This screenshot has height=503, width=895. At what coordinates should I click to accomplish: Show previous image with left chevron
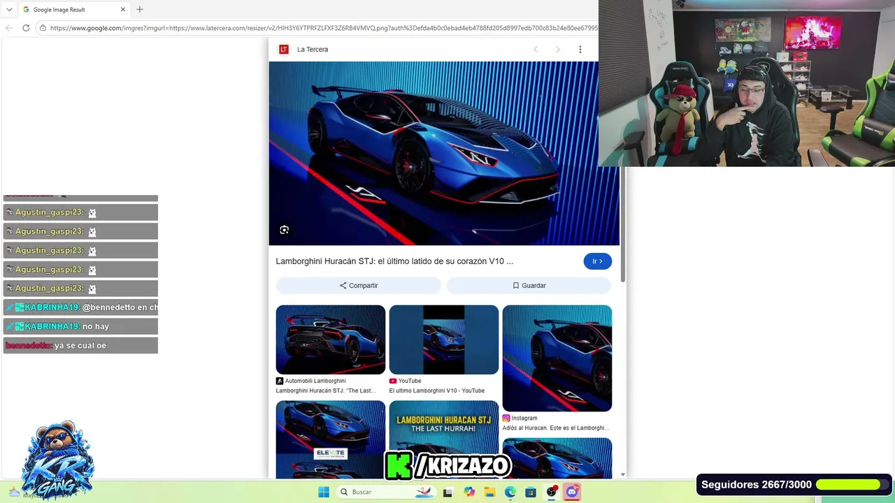point(536,50)
